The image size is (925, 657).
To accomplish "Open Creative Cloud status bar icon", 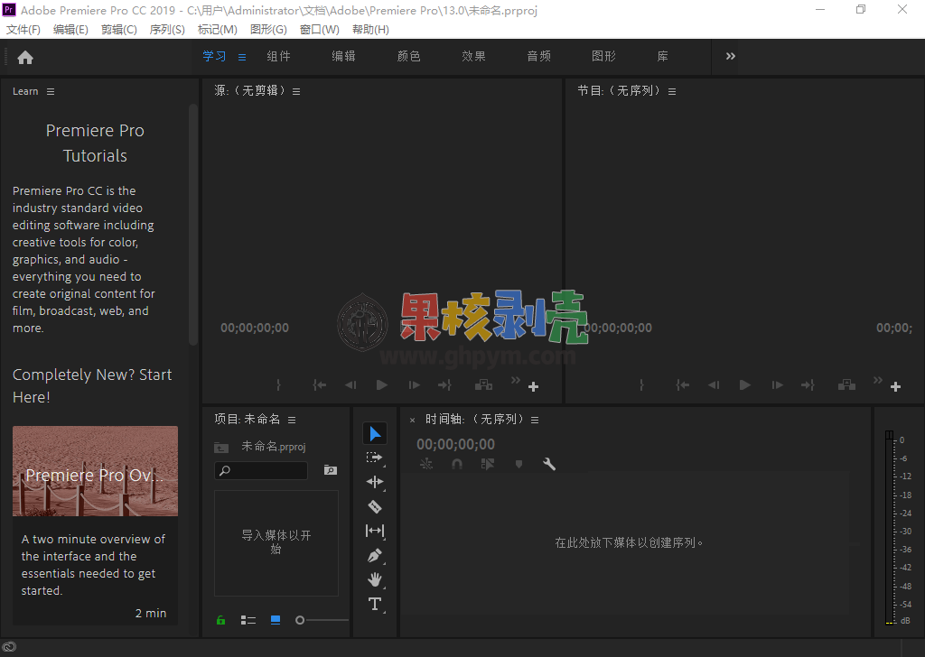I will point(9,647).
